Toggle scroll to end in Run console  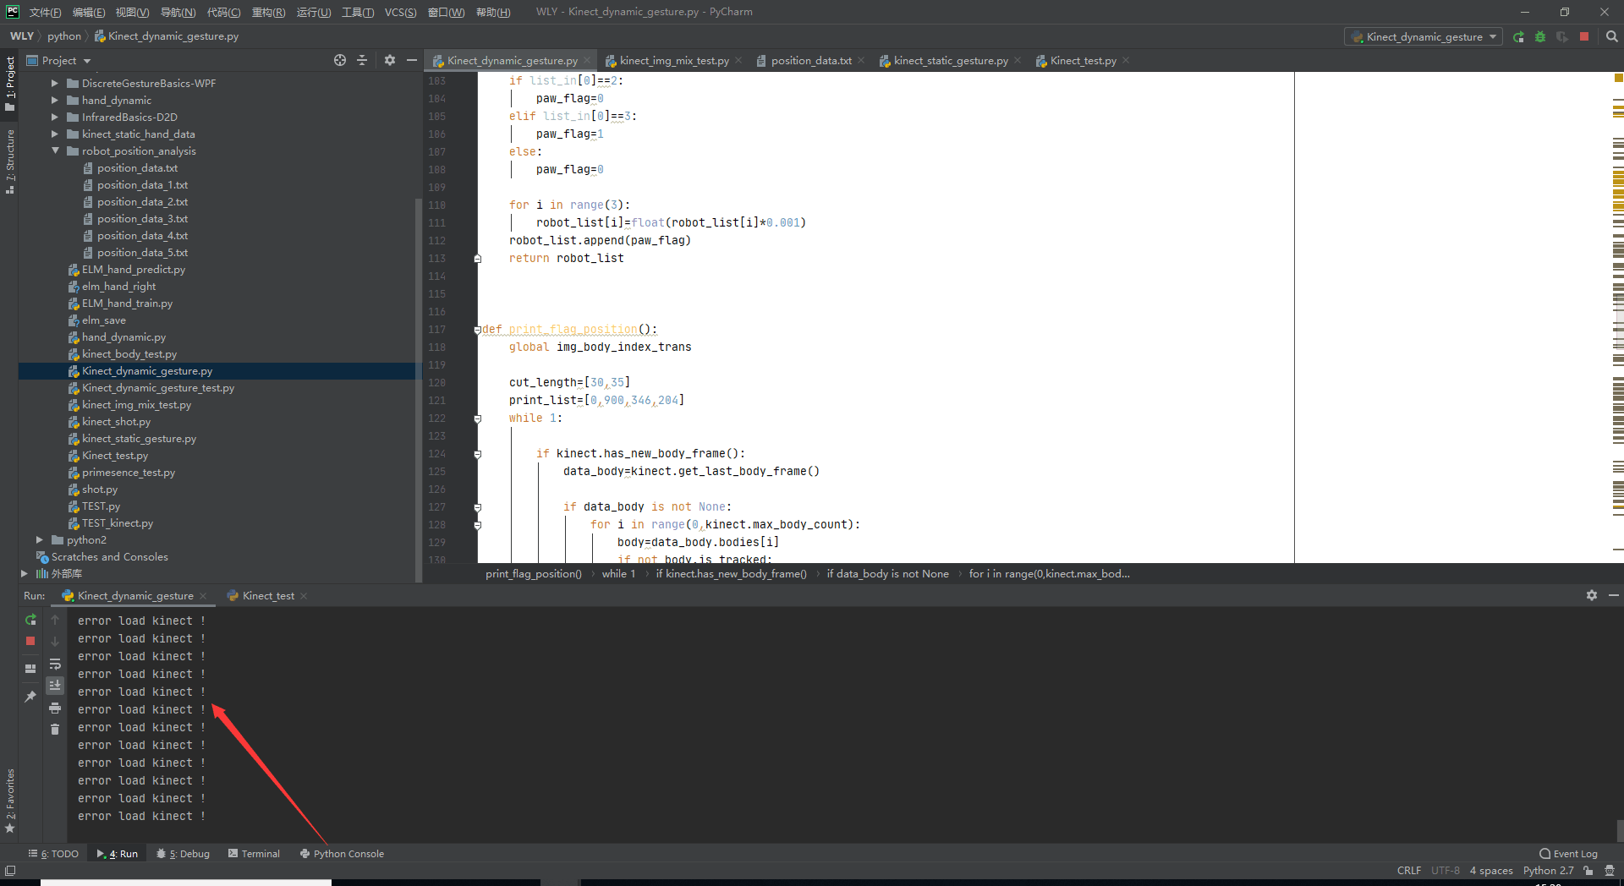click(x=55, y=686)
